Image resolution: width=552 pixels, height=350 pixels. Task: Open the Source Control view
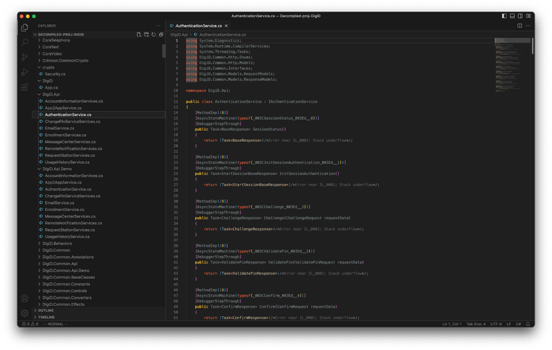click(25, 57)
